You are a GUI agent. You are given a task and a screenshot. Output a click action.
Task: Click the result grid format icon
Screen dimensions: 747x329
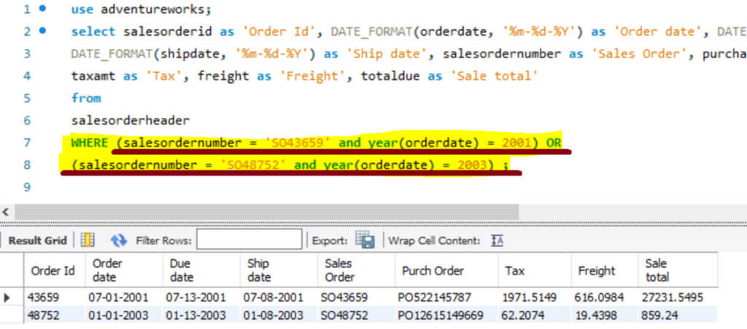click(x=88, y=240)
